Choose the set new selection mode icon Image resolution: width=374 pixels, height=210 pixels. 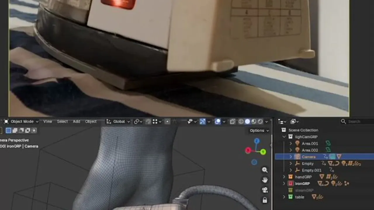click(8, 131)
